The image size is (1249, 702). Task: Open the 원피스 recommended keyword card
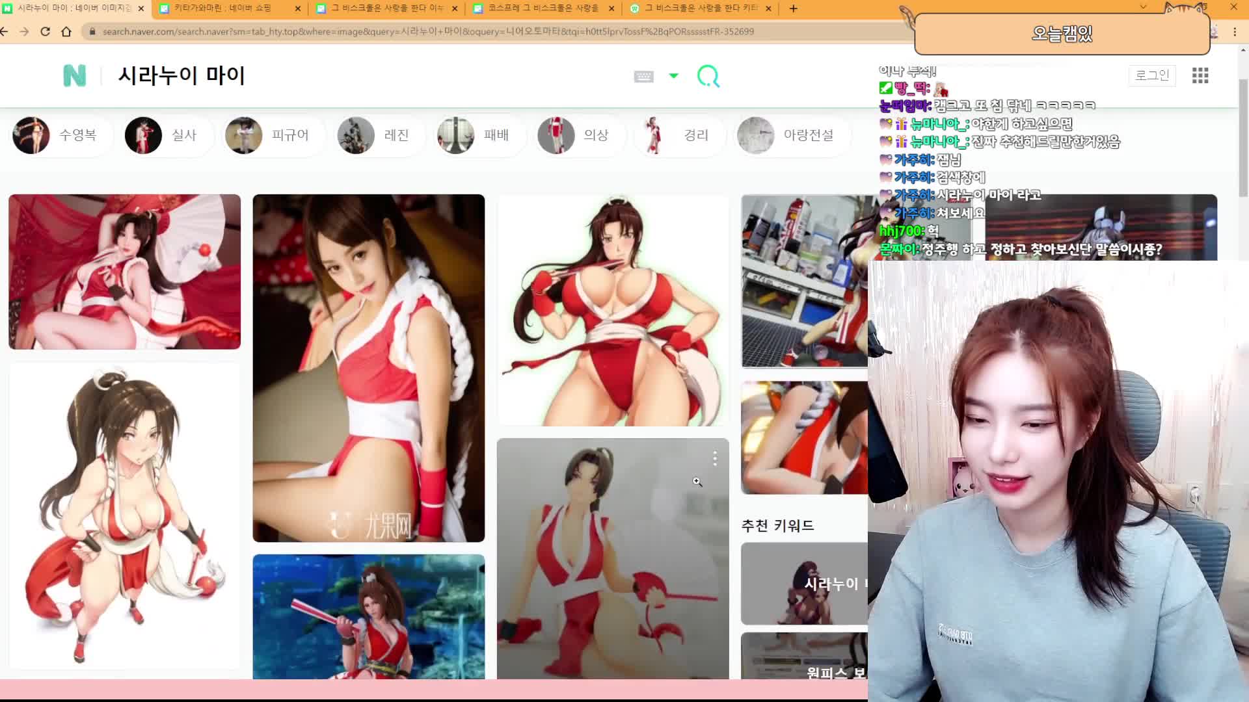tap(804, 656)
